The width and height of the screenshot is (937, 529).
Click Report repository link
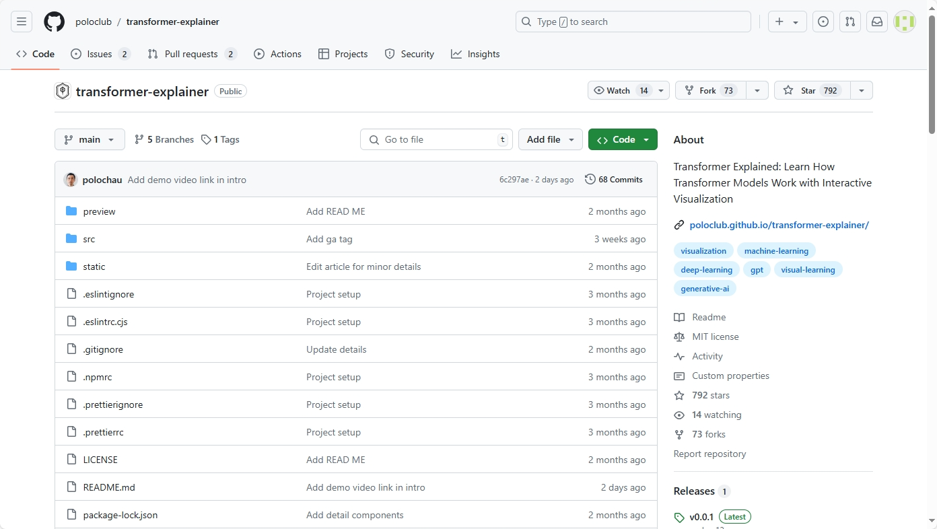(x=709, y=454)
